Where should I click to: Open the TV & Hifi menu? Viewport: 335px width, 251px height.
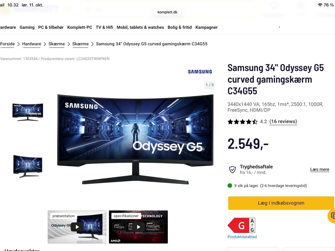104,27
